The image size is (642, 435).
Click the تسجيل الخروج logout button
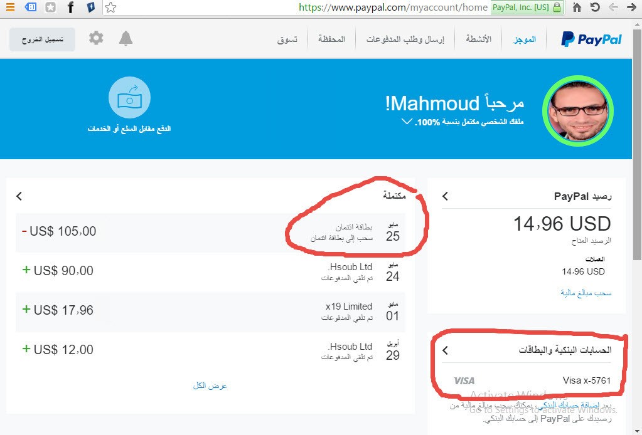click(42, 39)
